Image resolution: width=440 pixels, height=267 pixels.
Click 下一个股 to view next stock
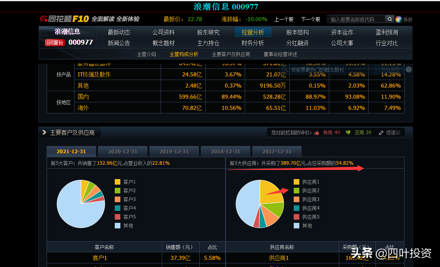pyautogui.click(x=310, y=19)
